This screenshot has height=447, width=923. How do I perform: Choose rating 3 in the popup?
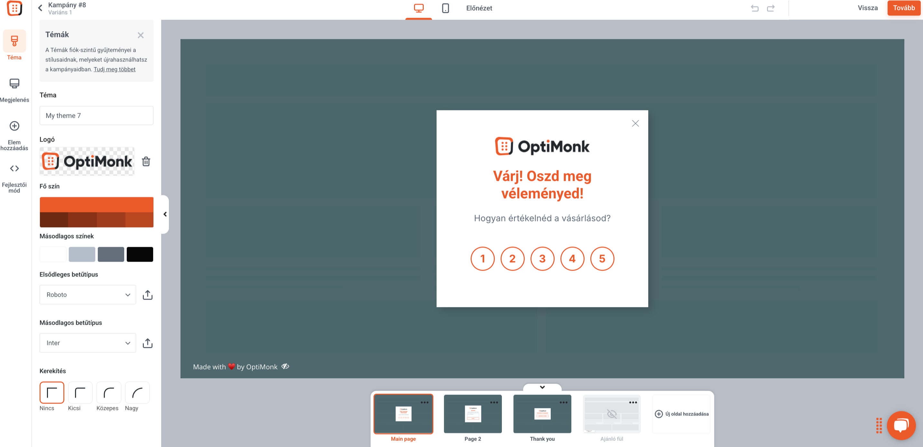(x=542, y=258)
